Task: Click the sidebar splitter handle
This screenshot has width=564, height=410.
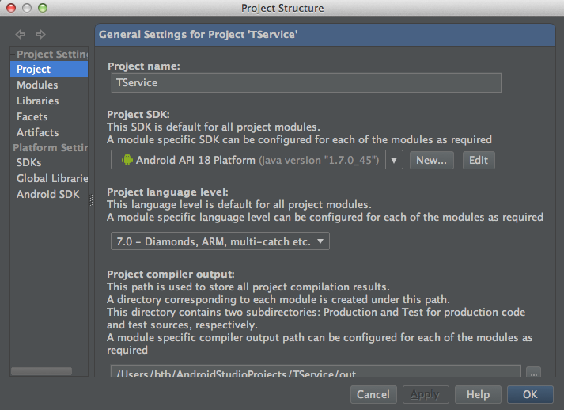Action: tap(91, 200)
